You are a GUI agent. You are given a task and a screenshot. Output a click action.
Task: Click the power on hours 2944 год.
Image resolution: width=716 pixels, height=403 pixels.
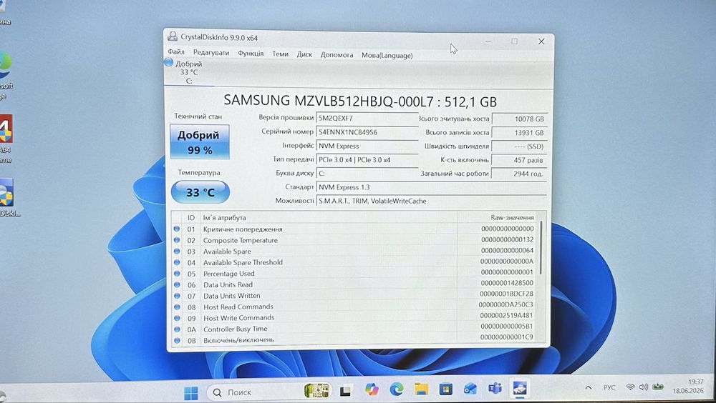pos(519,174)
